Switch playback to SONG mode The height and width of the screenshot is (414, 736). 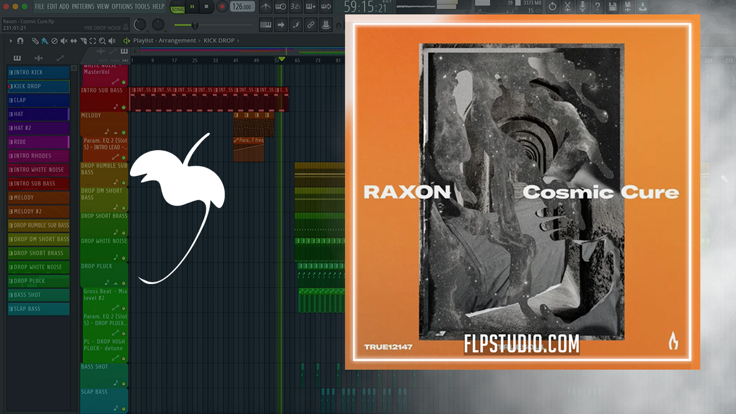click(177, 9)
